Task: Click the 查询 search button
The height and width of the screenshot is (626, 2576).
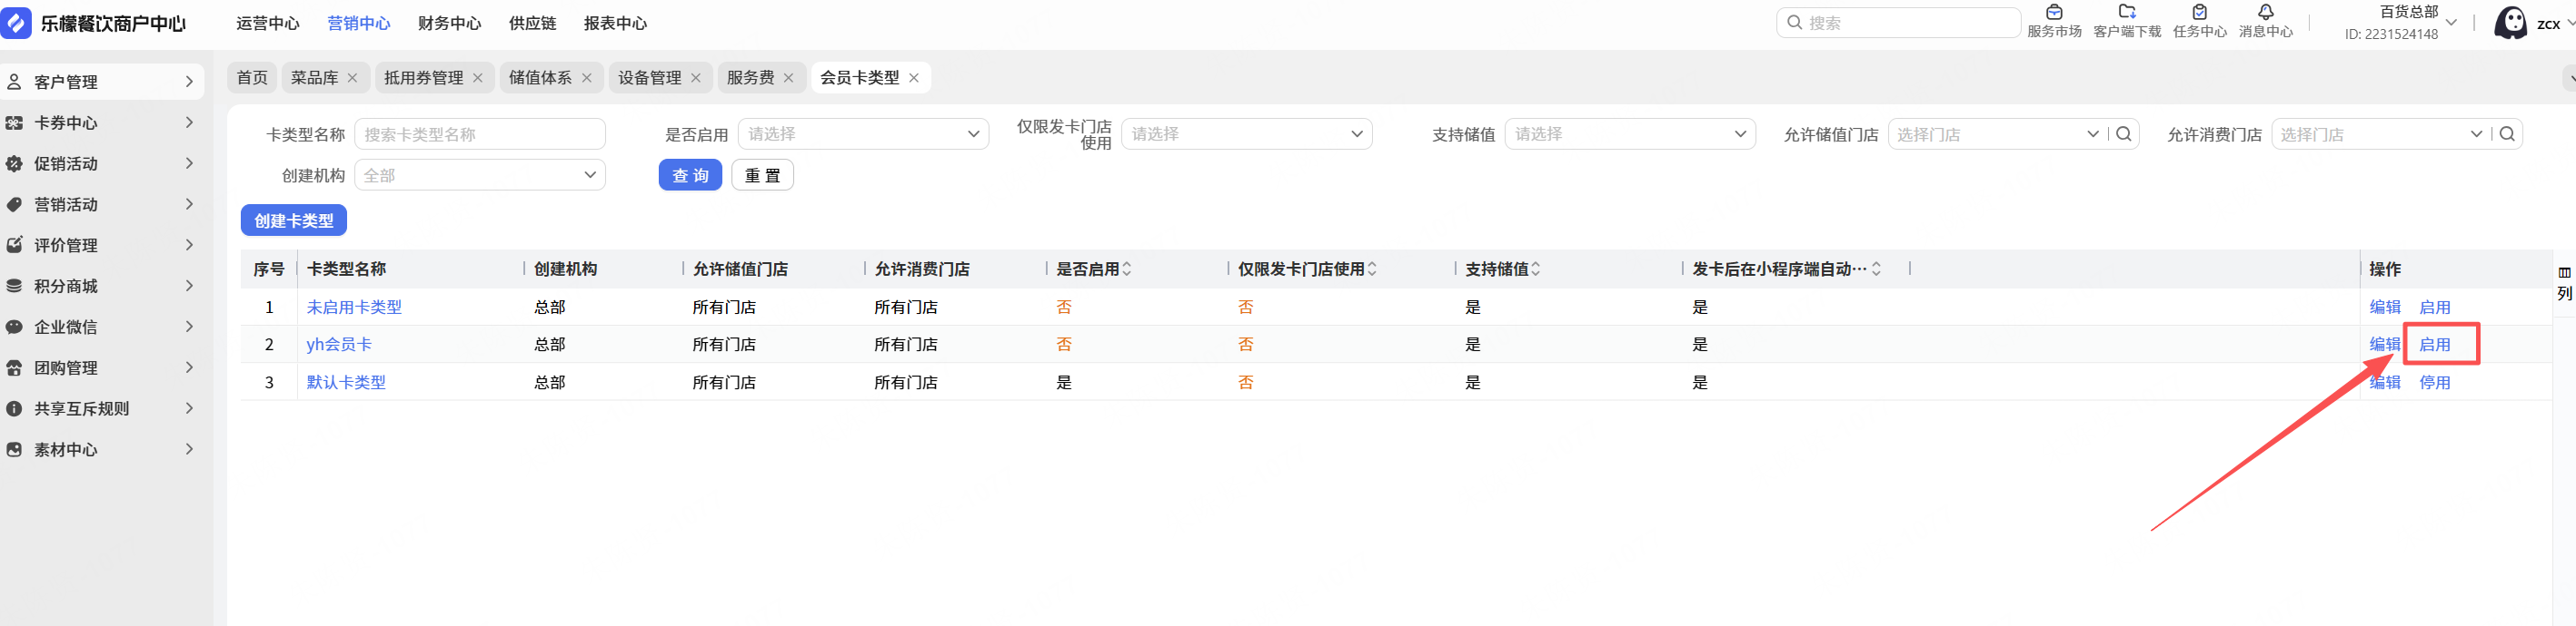Action: coord(689,175)
